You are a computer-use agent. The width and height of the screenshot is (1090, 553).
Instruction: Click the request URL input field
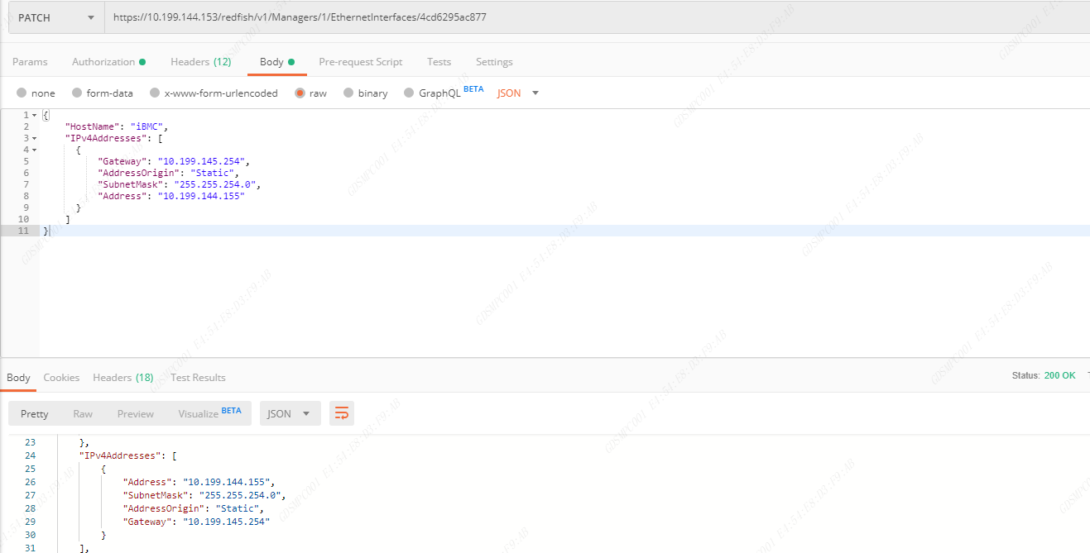point(579,17)
